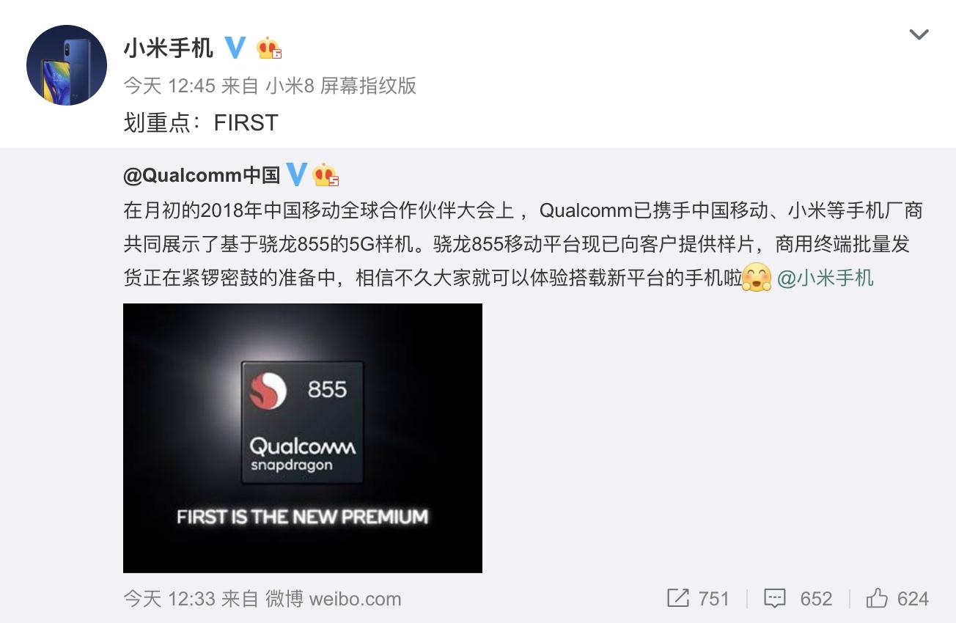This screenshot has height=623, width=956.
Task: Like the post with the thumbs-up icon
Action: [x=877, y=599]
